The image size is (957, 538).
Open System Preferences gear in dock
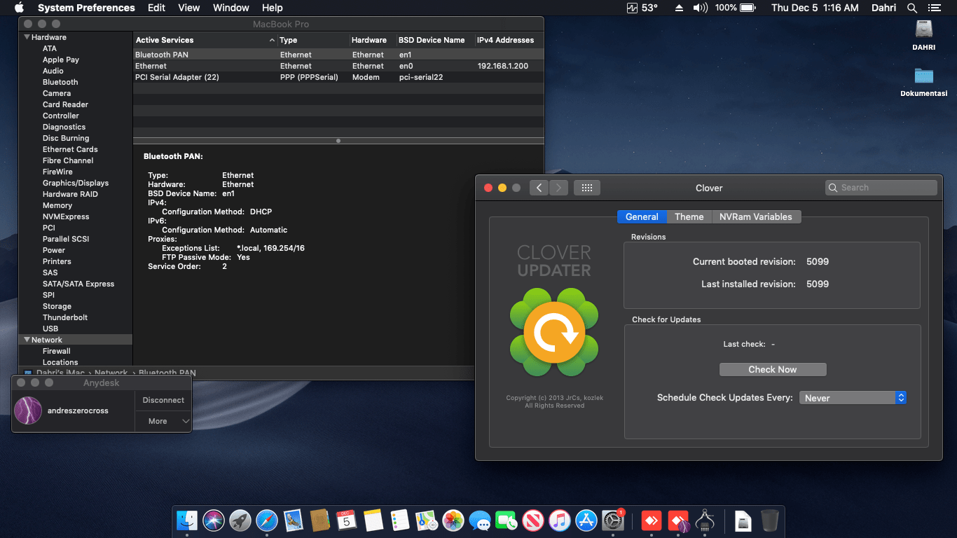click(613, 520)
